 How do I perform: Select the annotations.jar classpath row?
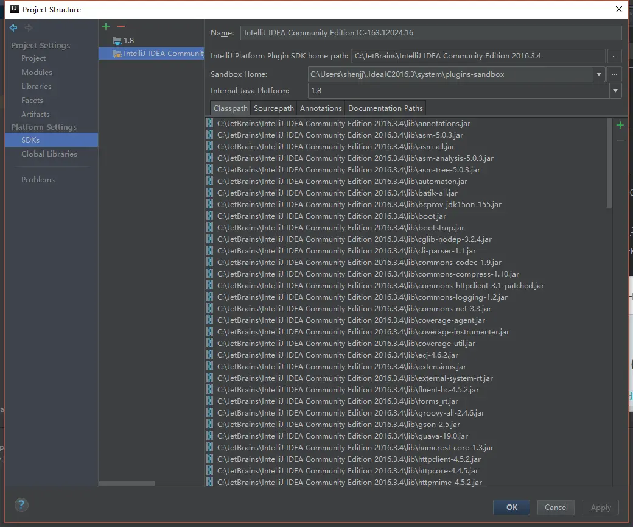pyautogui.click(x=406, y=124)
